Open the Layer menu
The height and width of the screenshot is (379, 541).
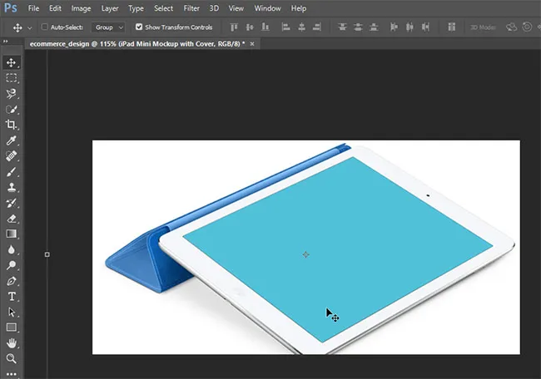(109, 8)
